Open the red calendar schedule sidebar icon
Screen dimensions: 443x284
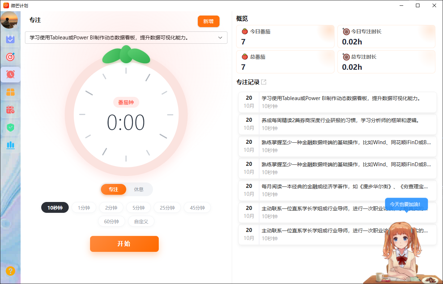(x=10, y=110)
